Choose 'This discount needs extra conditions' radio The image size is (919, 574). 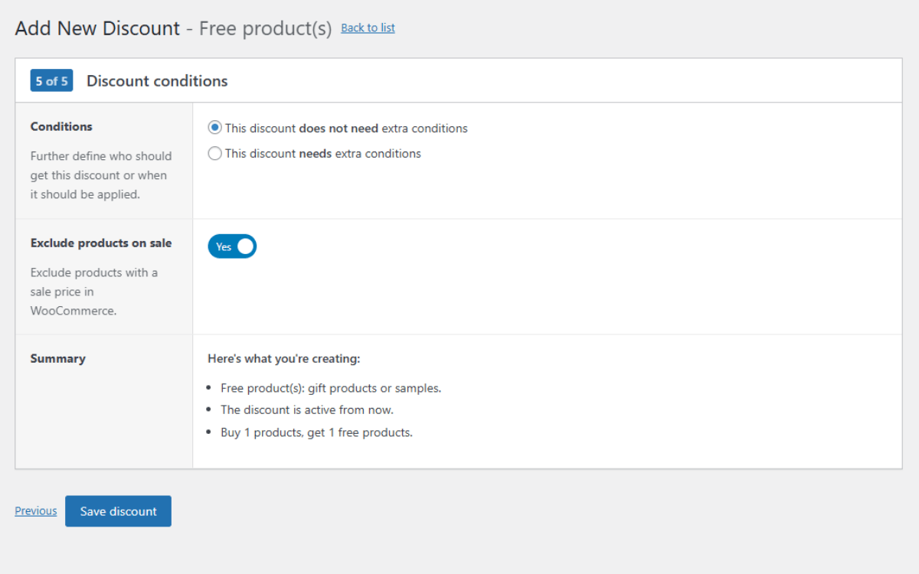coord(215,153)
